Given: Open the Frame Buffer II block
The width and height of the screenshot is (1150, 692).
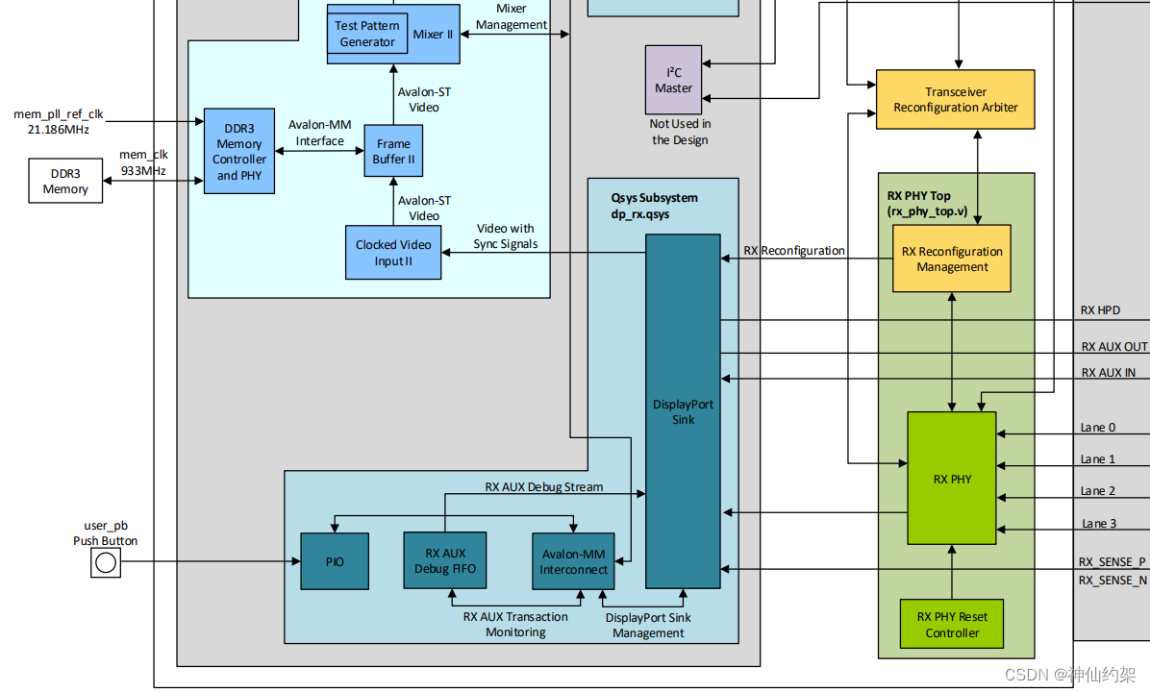Looking at the screenshot, I should click(392, 151).
